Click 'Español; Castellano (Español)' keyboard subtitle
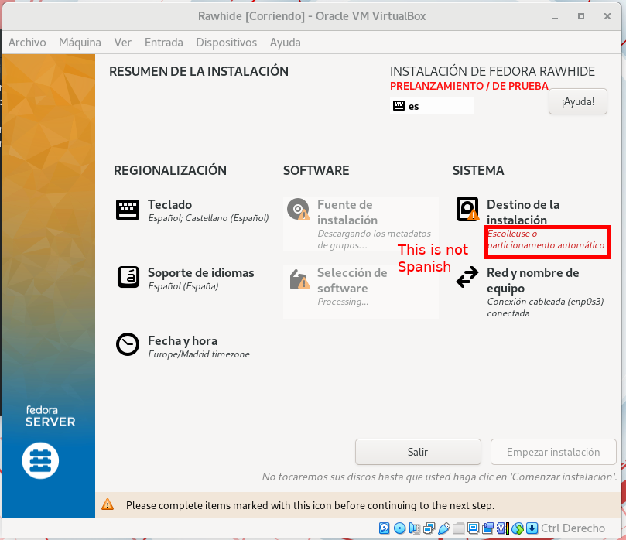626x540 pixels. (x=208, y=218)
